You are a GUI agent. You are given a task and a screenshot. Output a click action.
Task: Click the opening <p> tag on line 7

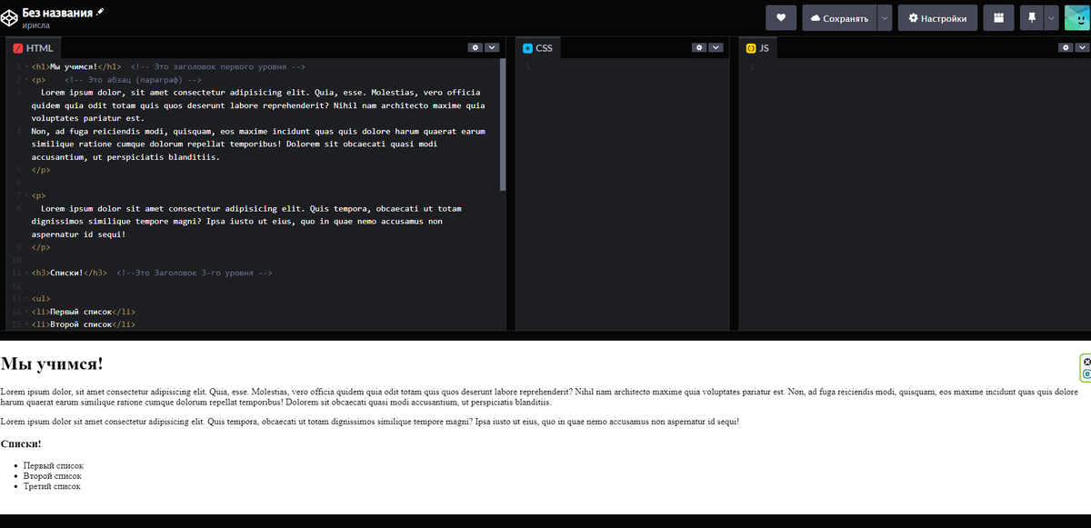pos(38,195)
